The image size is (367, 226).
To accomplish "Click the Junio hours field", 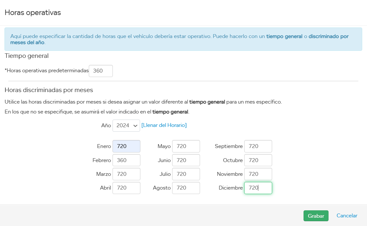I will pos(186,160).
